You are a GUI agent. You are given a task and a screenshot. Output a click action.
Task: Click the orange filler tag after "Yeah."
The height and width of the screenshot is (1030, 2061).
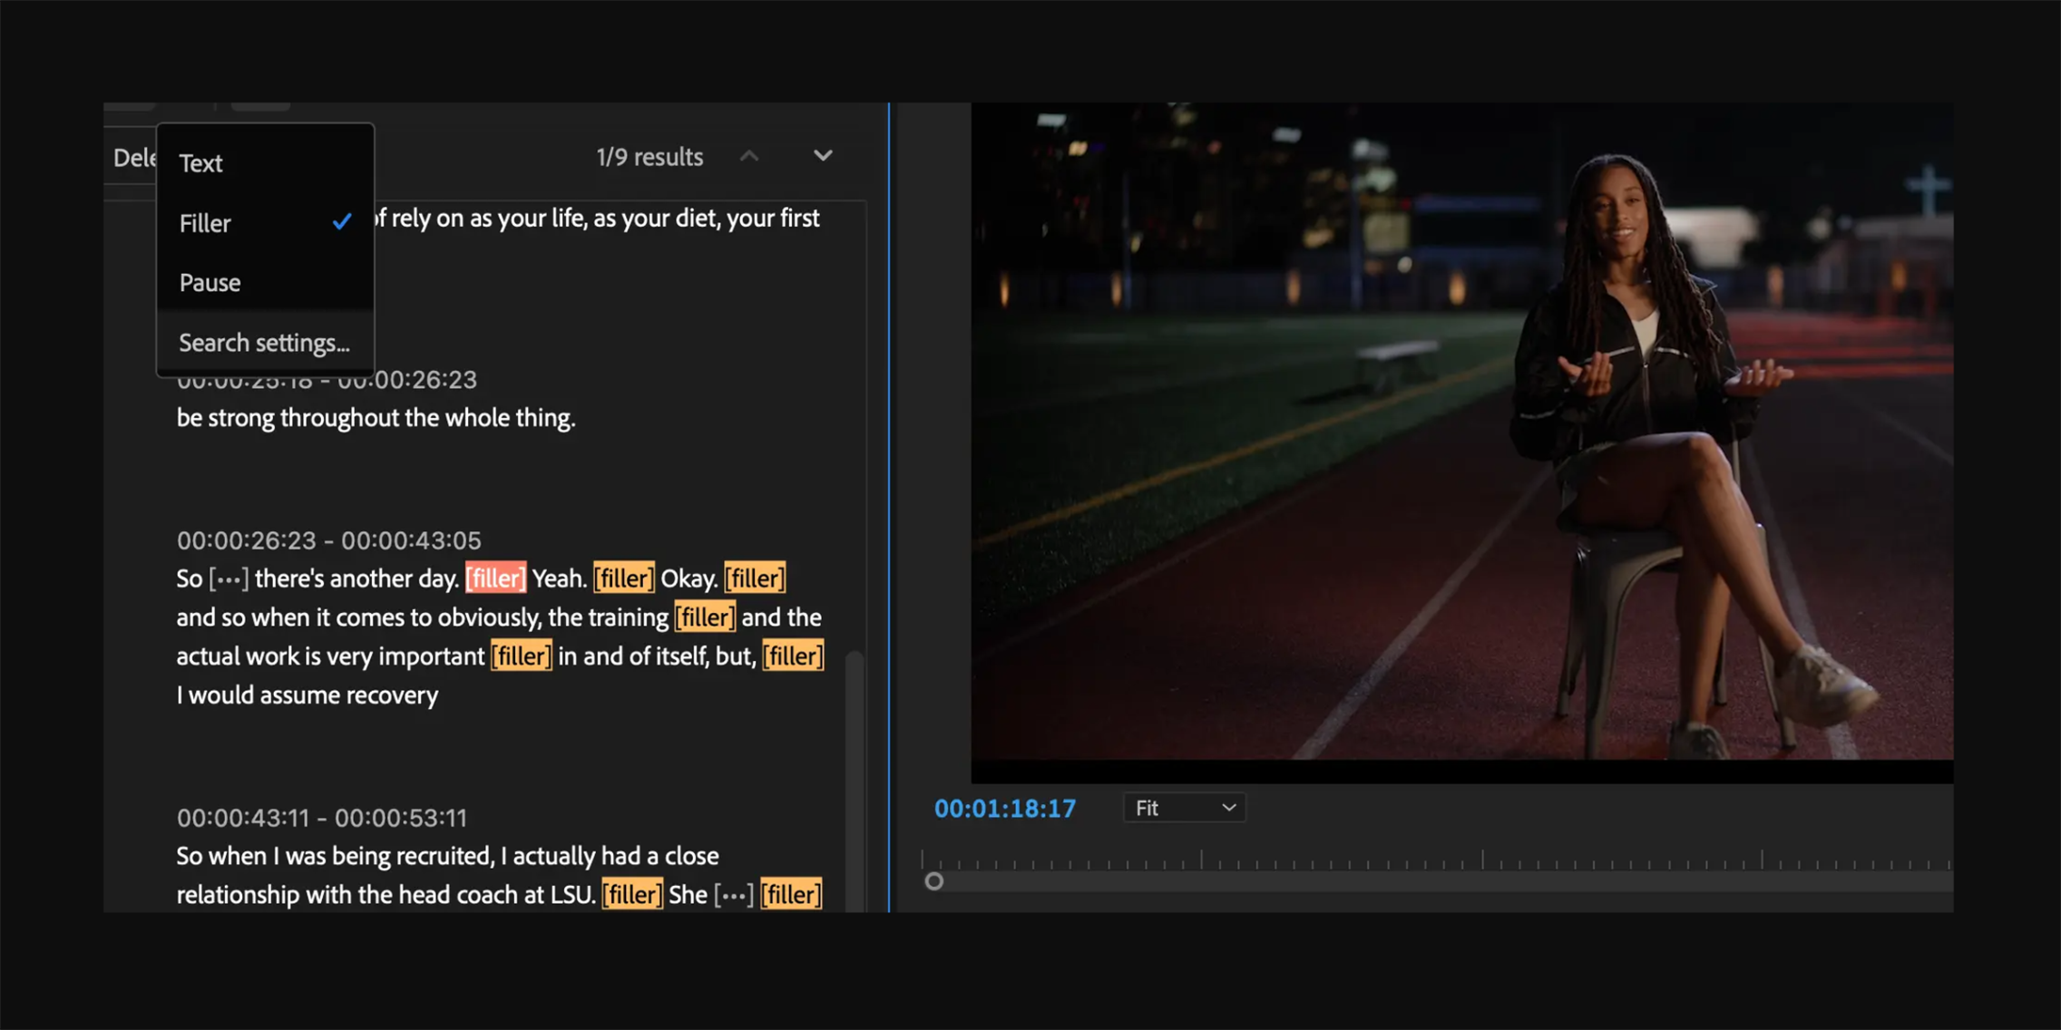coord(622,578)
